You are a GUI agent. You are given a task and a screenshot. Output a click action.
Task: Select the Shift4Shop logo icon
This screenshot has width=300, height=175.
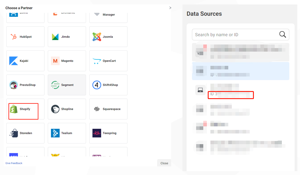click(97, 85)
